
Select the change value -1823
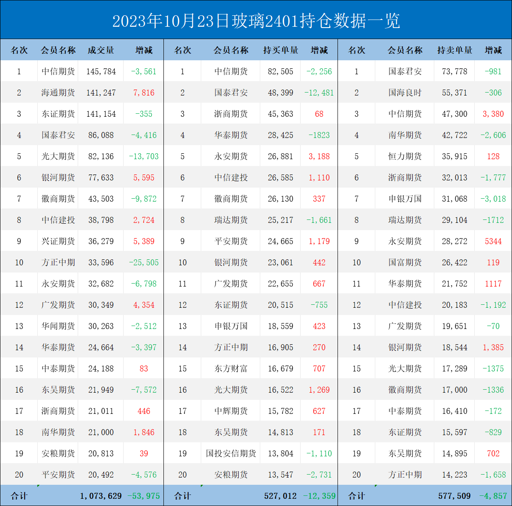pyautogui.click(x=319, y=135)
